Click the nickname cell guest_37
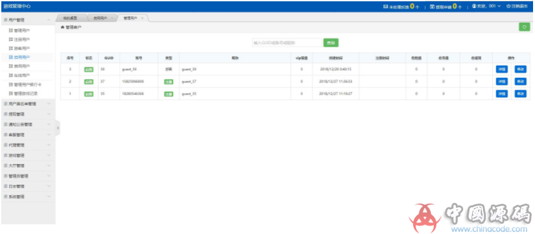Screen dimensions: 535x234 tap(189, 82)
